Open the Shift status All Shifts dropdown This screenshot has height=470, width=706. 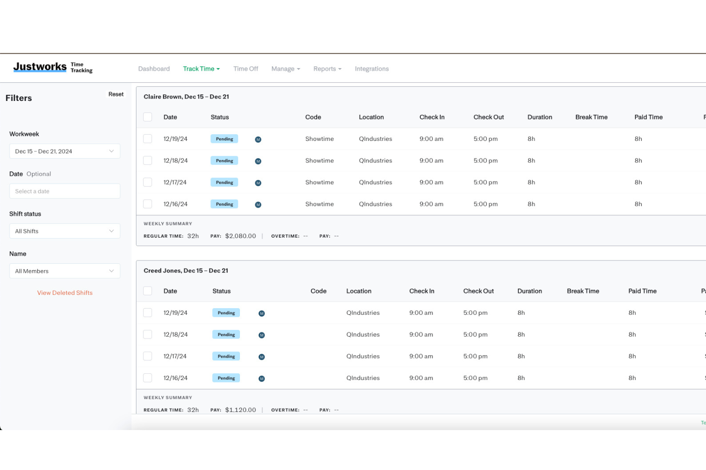click(x=64, y=231)
